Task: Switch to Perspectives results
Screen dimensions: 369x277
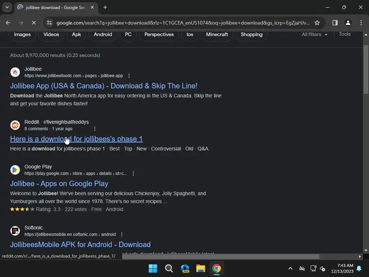Action: [x=159, y=34]
